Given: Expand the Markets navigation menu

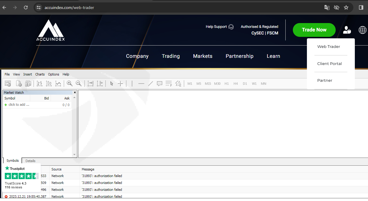Looking at the screenshot, I should coord(203,56).
